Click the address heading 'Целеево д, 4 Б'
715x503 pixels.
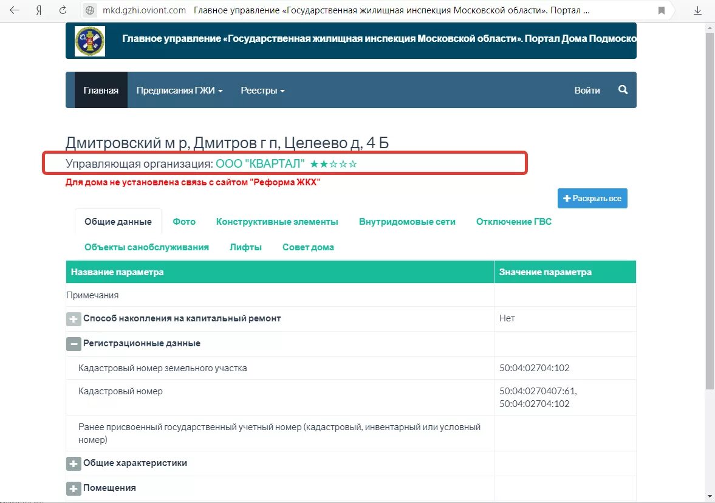pos(337,143)
